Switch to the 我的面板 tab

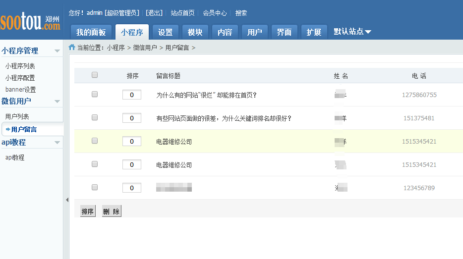[x=91, y=32]
